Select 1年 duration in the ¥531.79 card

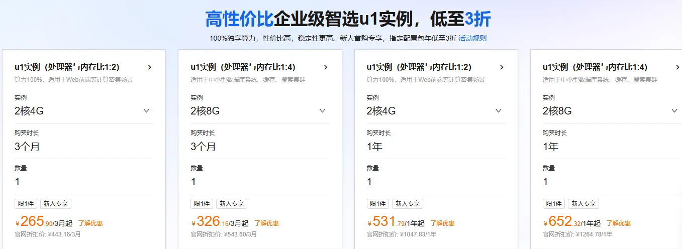pyautogui.click(x=374, y=147)
